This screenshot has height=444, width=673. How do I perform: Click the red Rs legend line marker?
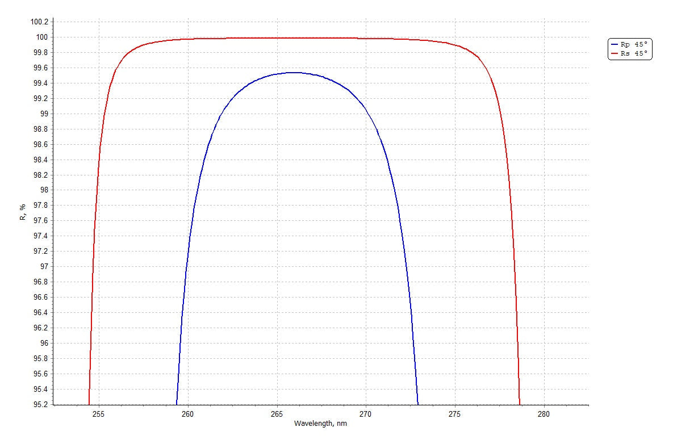(x=614, y=53)
